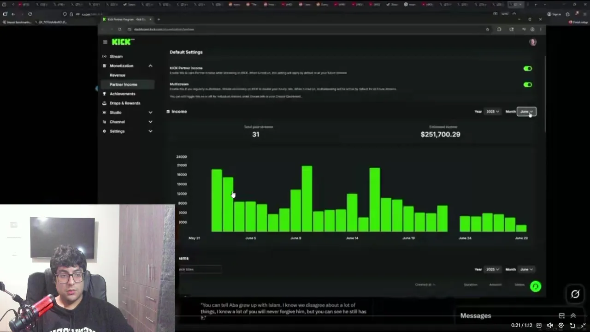The image size is (590, 332).
Task: Click the Achievements trophy icon
Action: 104,94
